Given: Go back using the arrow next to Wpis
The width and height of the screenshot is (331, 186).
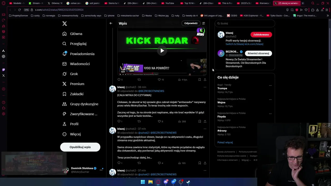Looking at the screenshot, I should pyautogui.click(x=111, y=23).
